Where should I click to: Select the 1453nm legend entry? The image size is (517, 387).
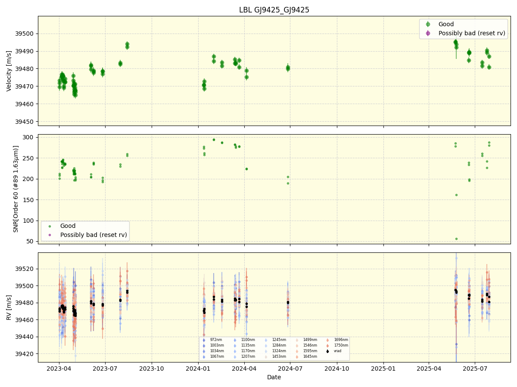(279, 356)
